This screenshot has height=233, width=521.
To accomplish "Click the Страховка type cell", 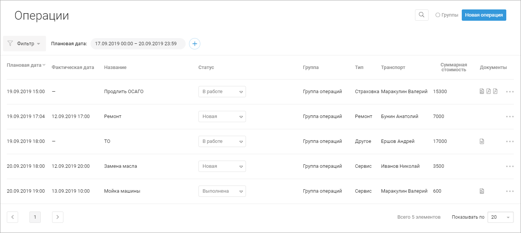I will (367, 92).
